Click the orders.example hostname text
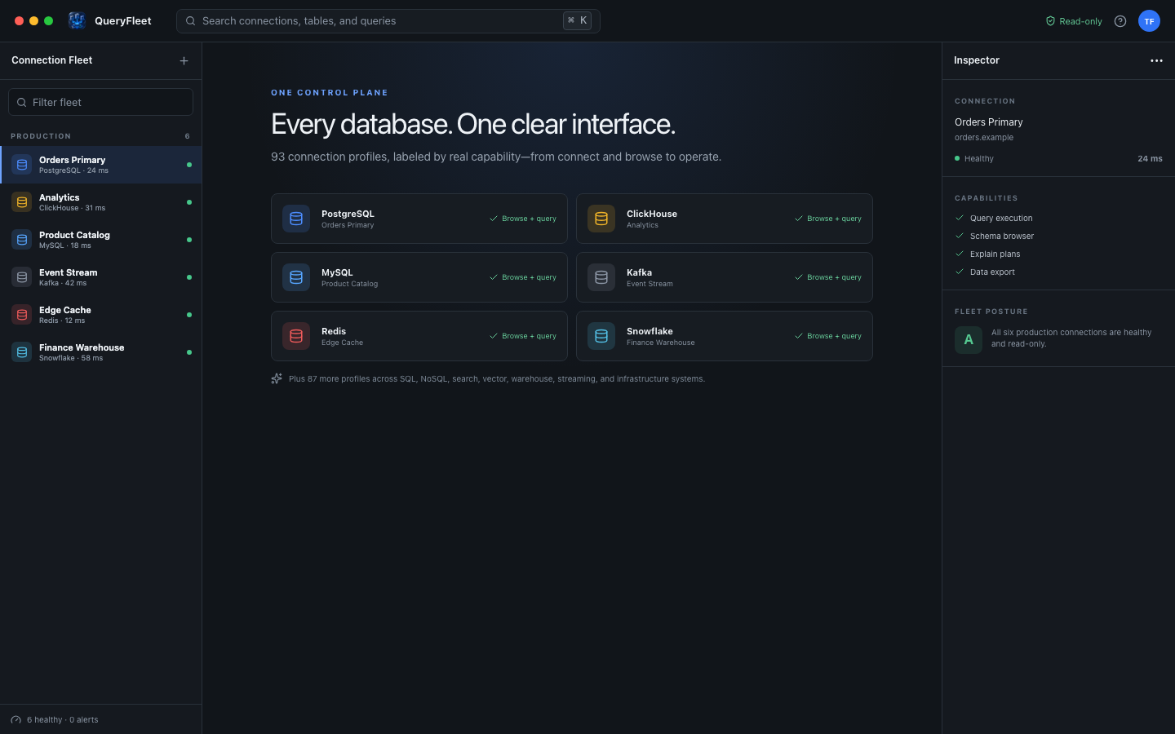 click(984, 138)
